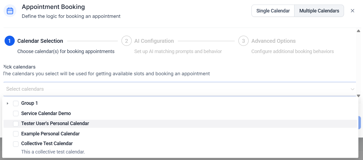This screenshot has width=363, height=160.
Task: Close the Appointment Booking dialog
Action: click(353, 11)
